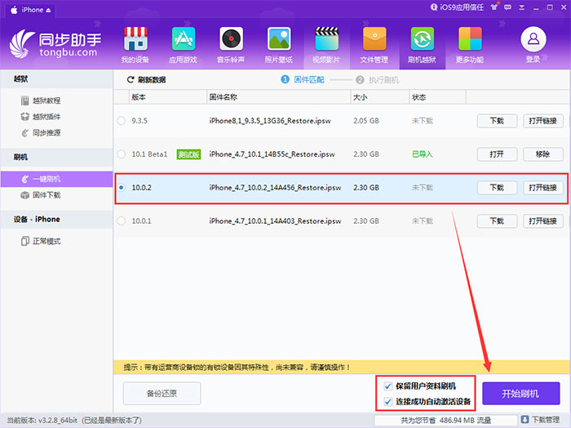Select 正常模式 normal mode item
This screenshot has height=428, width=571.
click(x=41, y=241)
